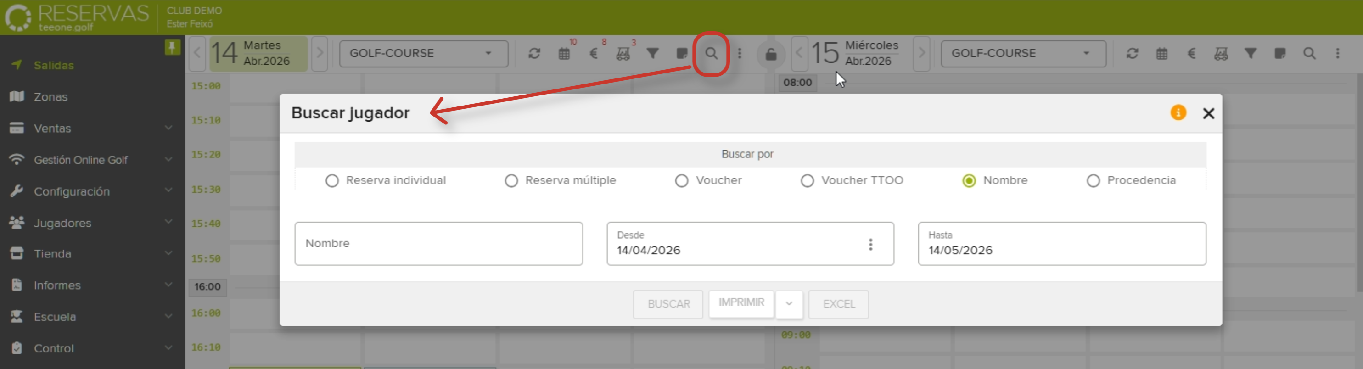Screen dimensions: 1363x369
Task: Focus the Nombre text field
Action: click(438, 244)
